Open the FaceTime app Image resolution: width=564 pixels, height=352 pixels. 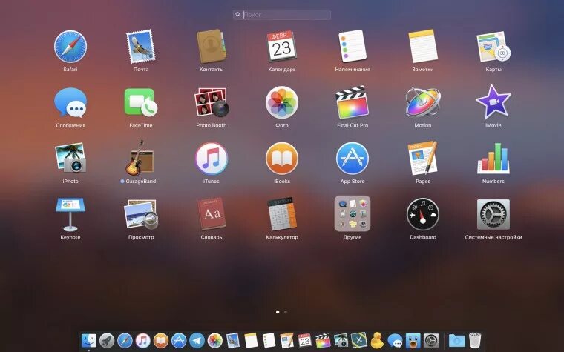click(141, 103)
